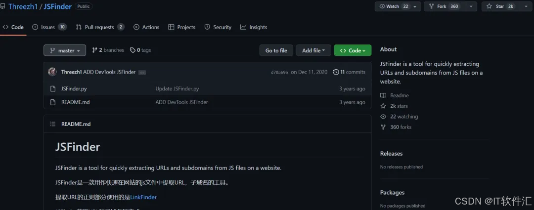The image size is (534, 210).
Task: Open the Star lists dropdown arrow
Action: coord(526,6)
